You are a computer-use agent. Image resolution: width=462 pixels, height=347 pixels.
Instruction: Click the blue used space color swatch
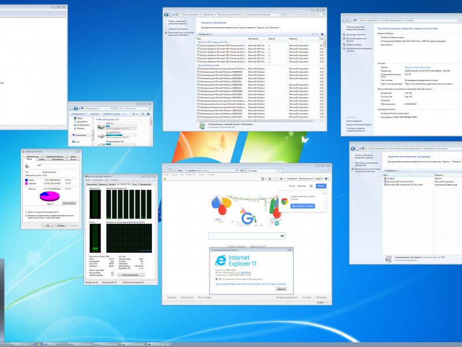[26, 180]
